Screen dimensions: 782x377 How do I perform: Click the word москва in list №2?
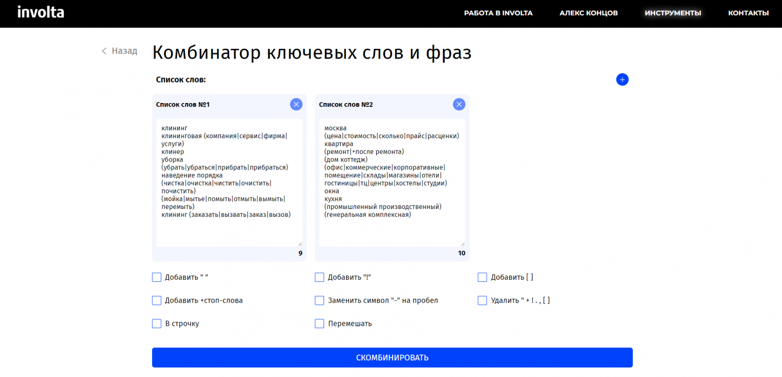(335, 128)
